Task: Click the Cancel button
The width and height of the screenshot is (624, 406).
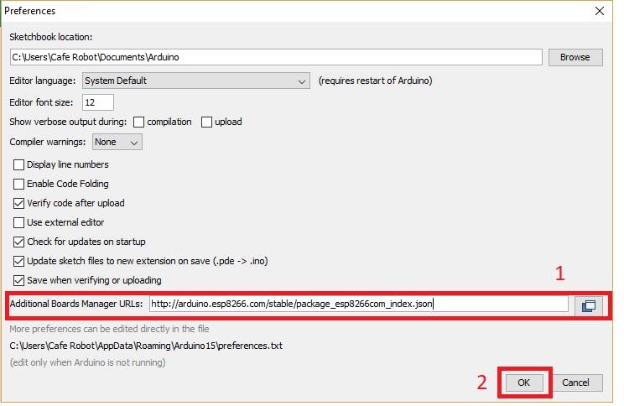Action: (x=576, y=383)
